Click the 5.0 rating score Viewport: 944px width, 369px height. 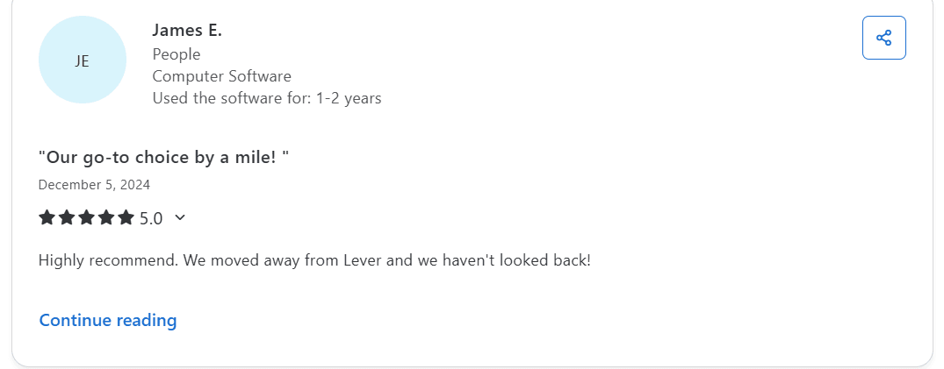point(151,218)
